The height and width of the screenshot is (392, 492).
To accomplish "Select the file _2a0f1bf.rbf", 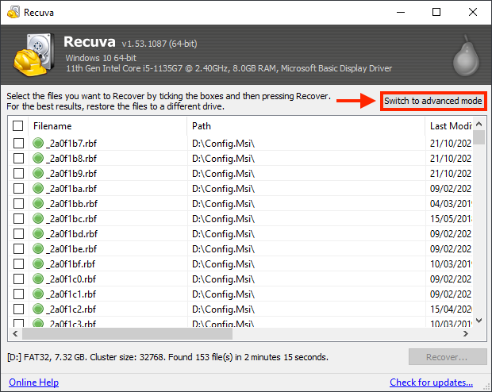I will pyautogui.click(x=71, y=264).
